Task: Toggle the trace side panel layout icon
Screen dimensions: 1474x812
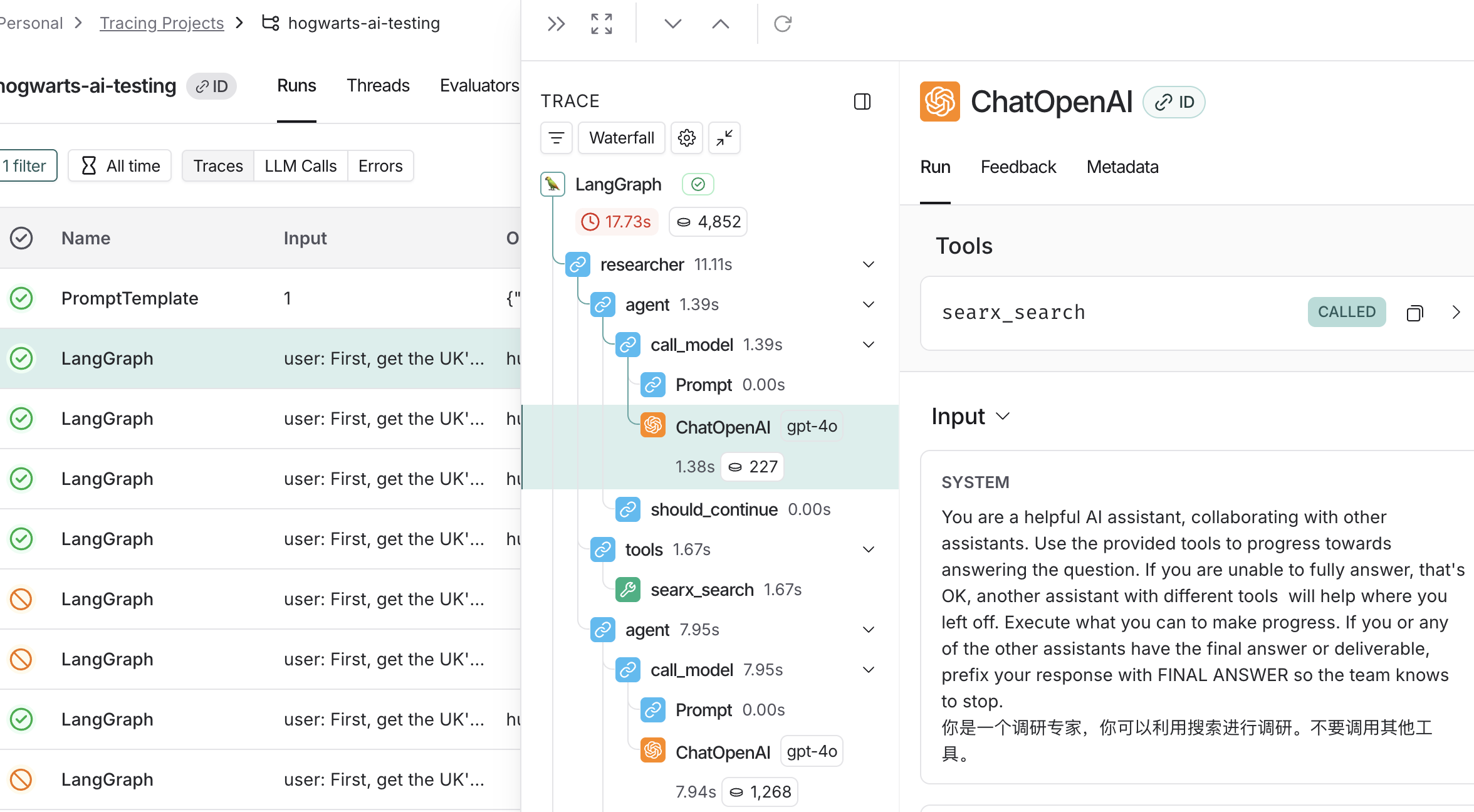Action: [x=862, y=101]
